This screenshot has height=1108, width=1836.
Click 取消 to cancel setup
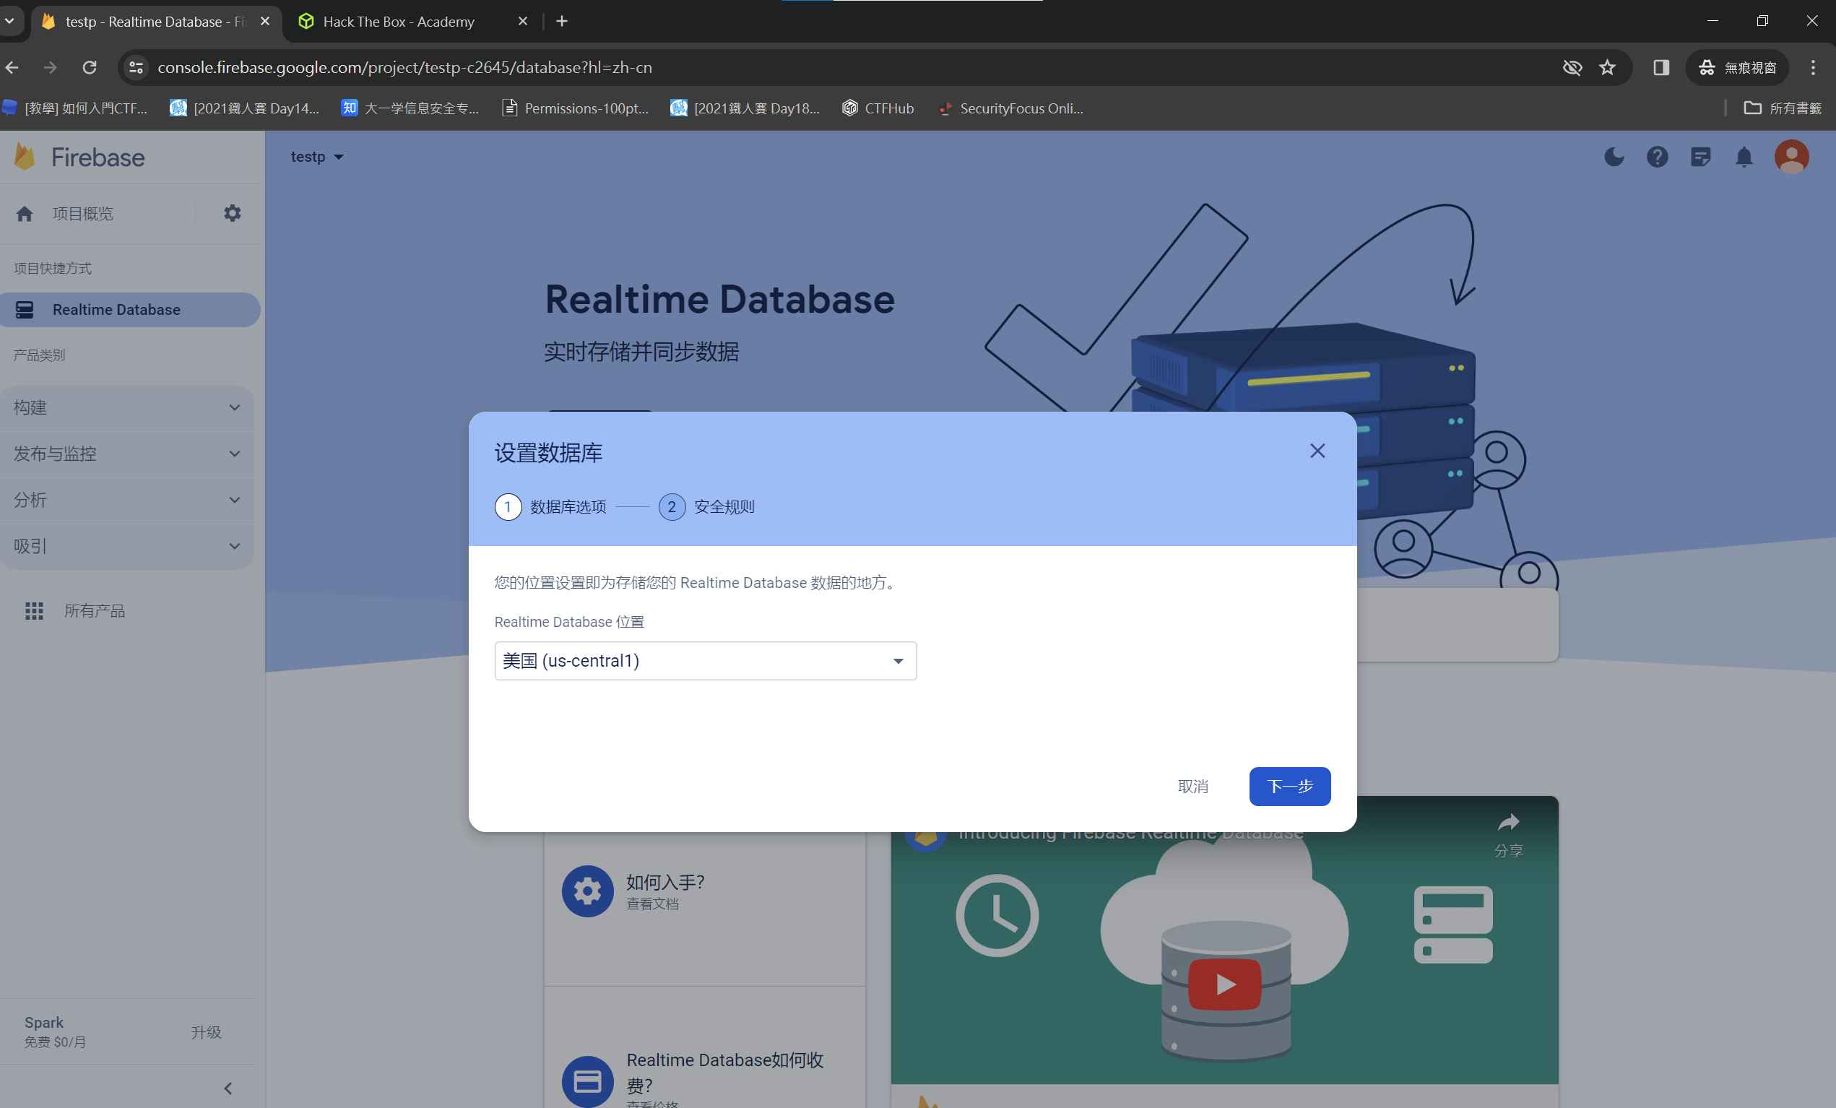[1193, 786]
